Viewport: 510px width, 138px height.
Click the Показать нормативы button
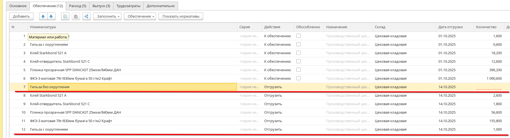point(181,16)
